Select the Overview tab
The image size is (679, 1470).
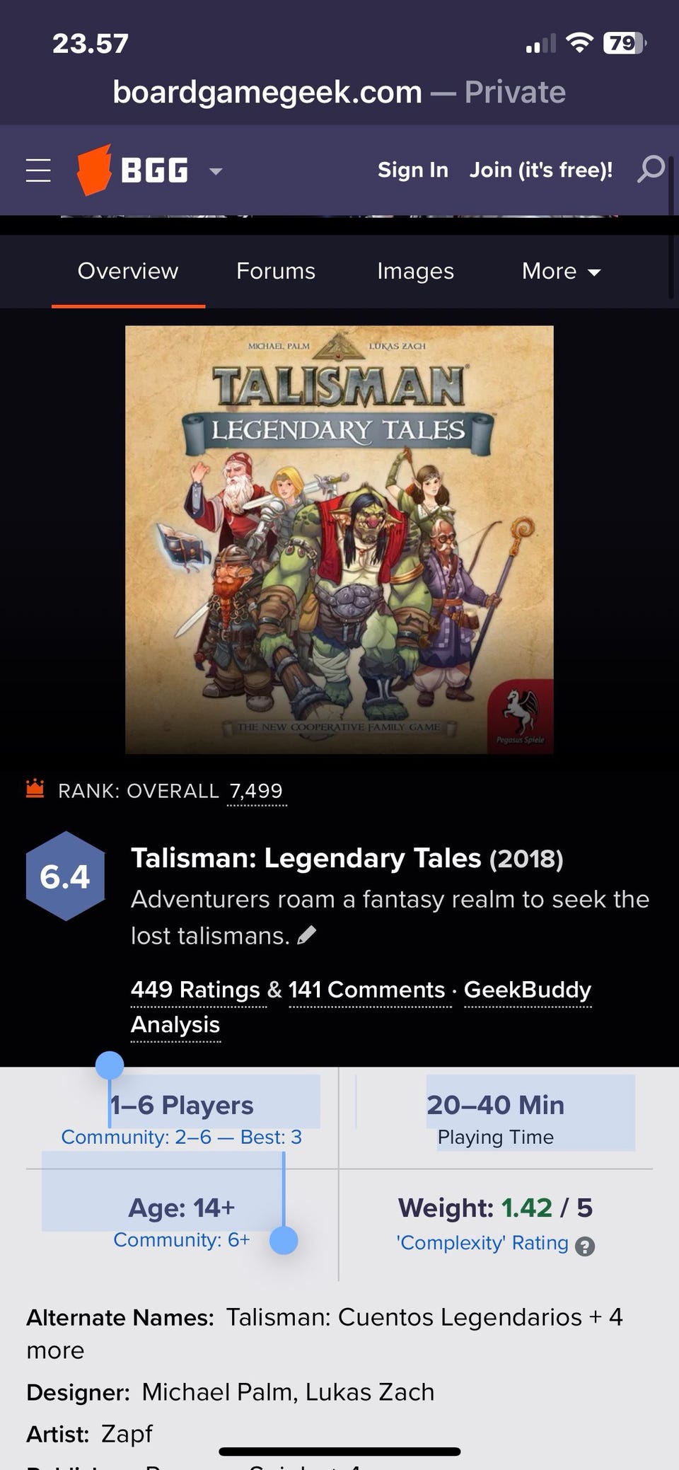[128, 271]
